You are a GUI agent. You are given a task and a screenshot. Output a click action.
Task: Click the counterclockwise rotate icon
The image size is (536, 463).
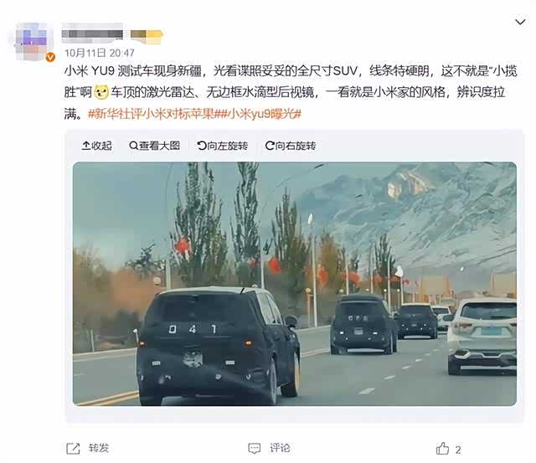(x=202, y=146)
